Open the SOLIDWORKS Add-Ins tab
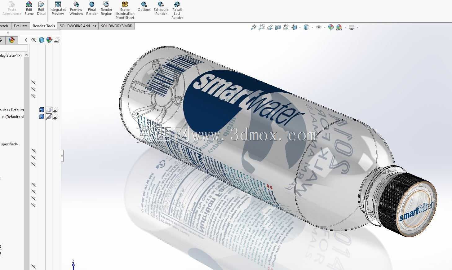Viewport: 452px width, 270px height. point(78,26)
